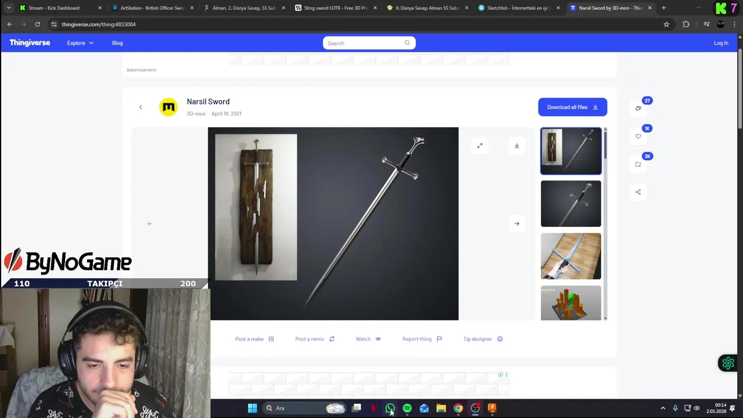Click the search magnifier icon

(407, 43)
